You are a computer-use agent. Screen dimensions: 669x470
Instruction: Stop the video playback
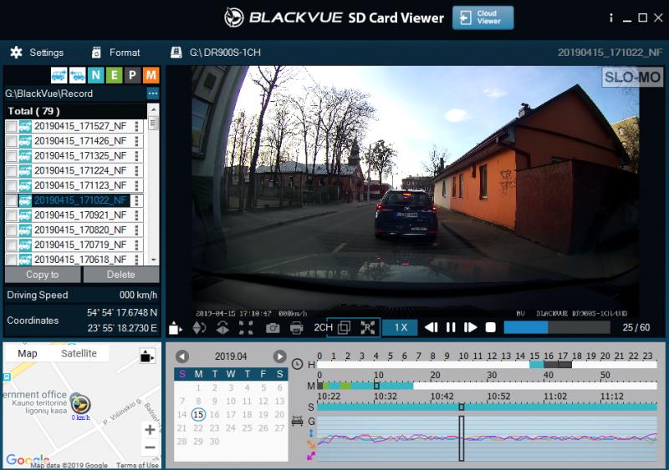coord(491,328)
